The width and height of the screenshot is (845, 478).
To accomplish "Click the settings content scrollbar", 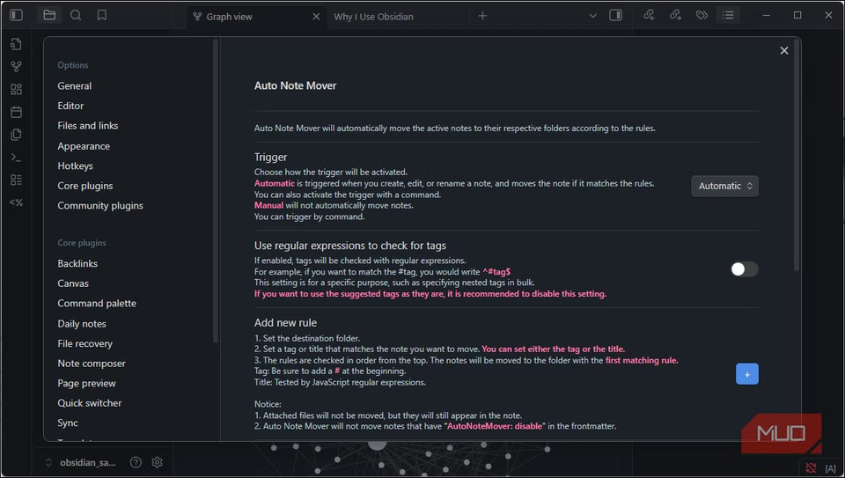I will coord(797,154).
